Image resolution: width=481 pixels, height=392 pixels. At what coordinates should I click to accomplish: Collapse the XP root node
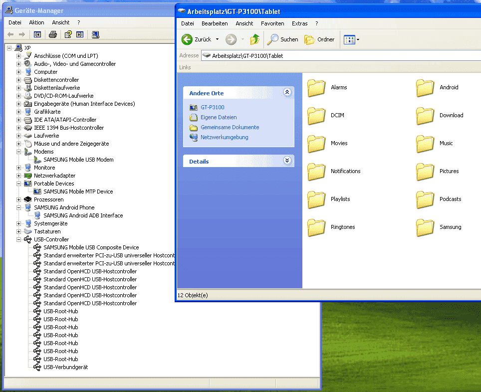pos(9,48)
